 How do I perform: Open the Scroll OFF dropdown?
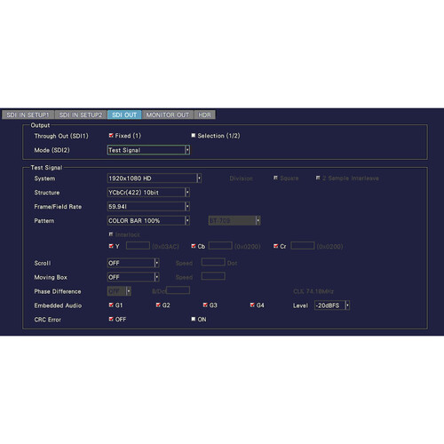click(133, 263)
